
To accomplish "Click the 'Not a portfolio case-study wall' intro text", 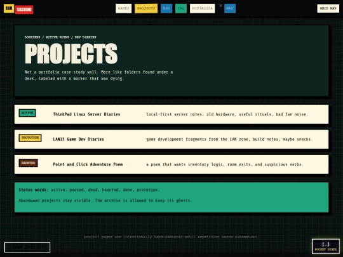I will coord(98,75).
